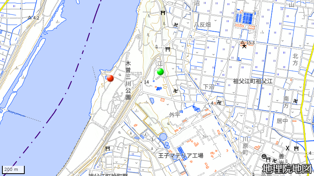This screenshot has height=176, width=314.
Task: Click the 北方 area label
Action: pos(296,59)
